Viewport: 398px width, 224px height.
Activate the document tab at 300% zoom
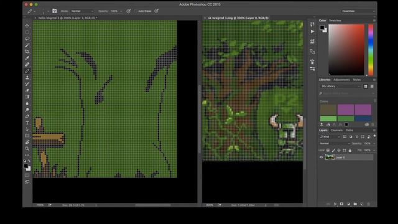coord(238,18)
